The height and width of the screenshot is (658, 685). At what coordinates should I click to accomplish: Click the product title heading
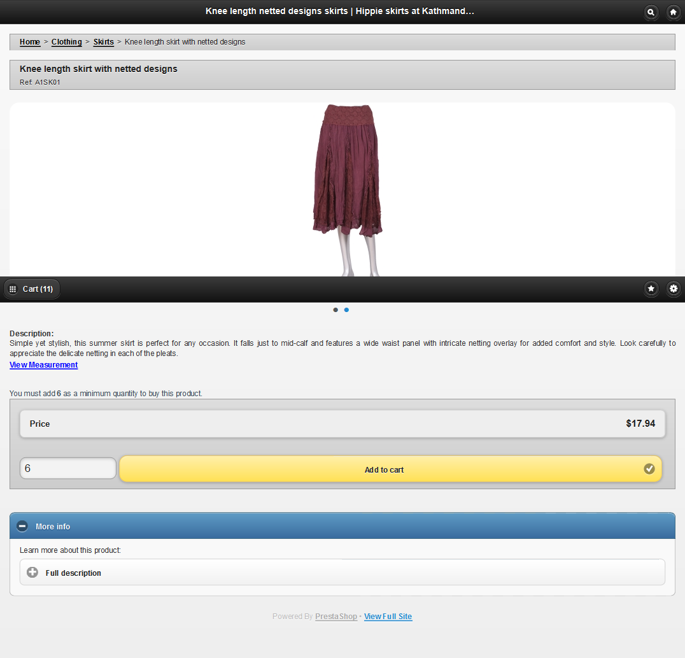(98, 69)
